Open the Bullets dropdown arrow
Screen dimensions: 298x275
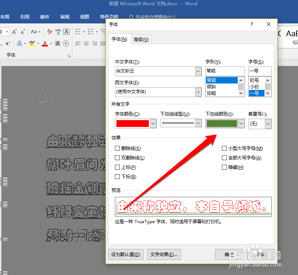tap(84, 32)
